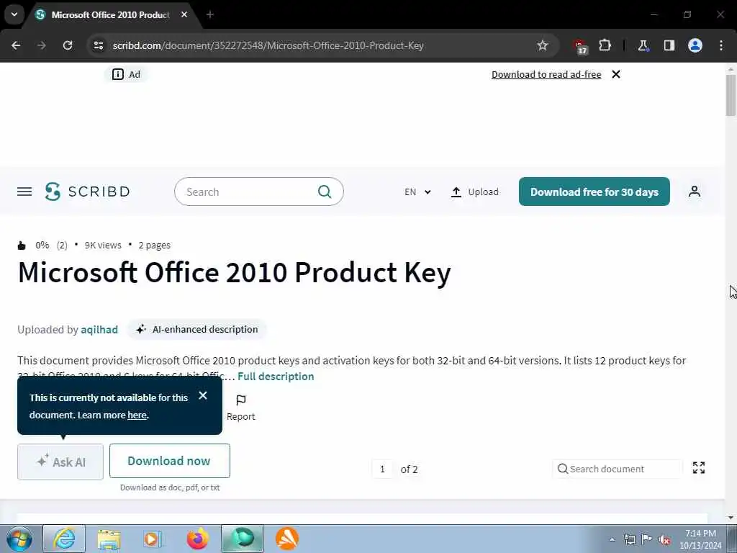Close the Microsoft Office 2010 Product tab
Screen dimensions: 737x553
point(184,14)
